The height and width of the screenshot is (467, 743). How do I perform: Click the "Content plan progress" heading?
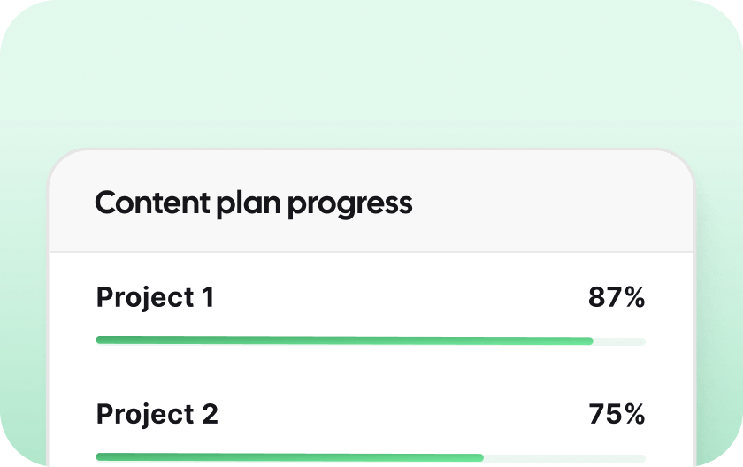pyautogui.click(x=253, y=203)
